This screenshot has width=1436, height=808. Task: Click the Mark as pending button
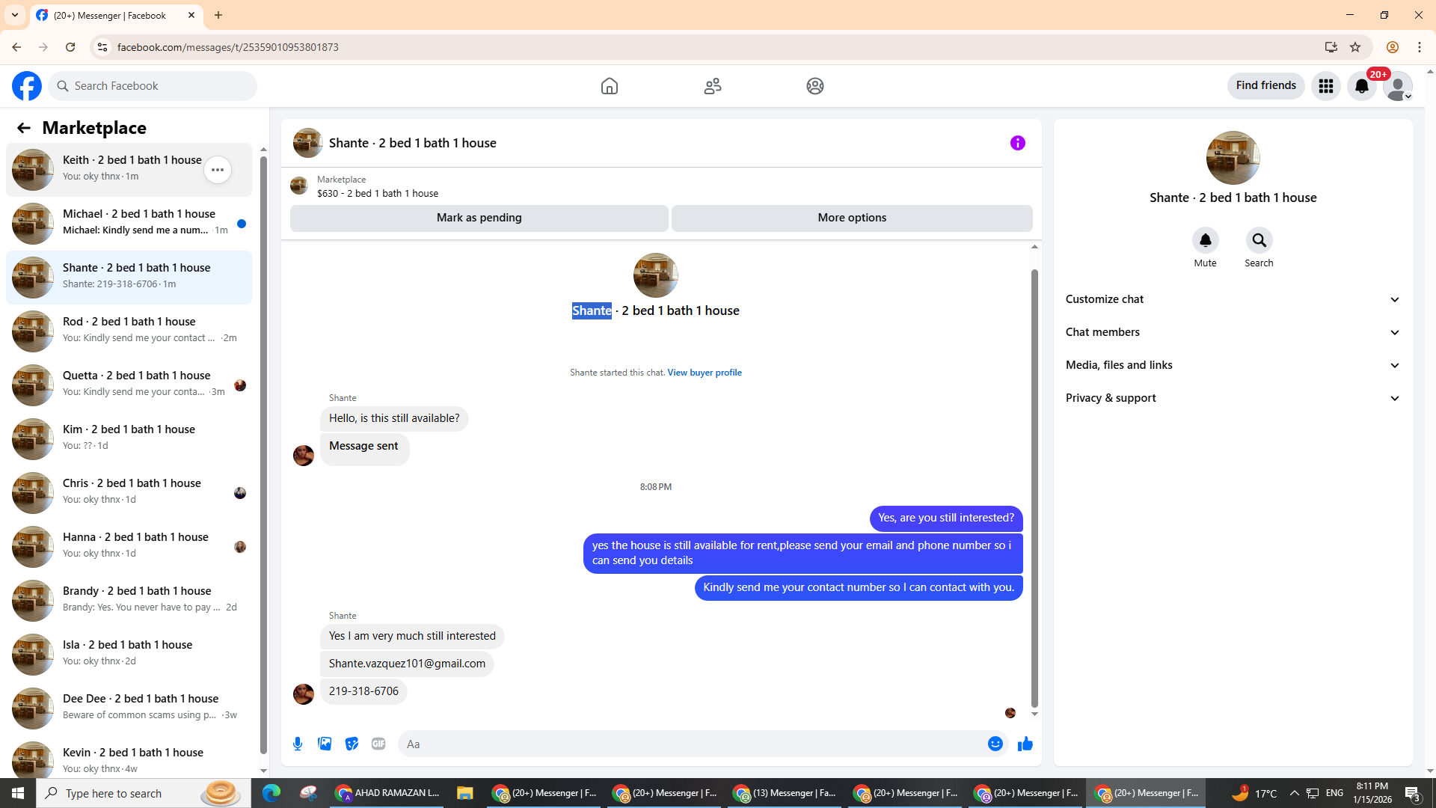click(x=479, y=218)
